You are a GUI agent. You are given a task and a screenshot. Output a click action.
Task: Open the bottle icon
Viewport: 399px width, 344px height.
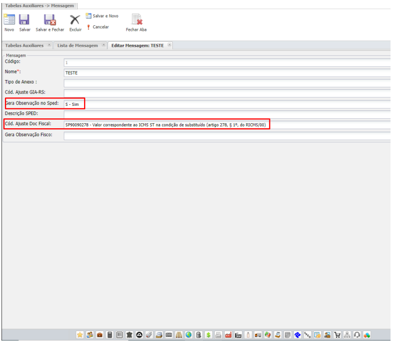[248, 335]
